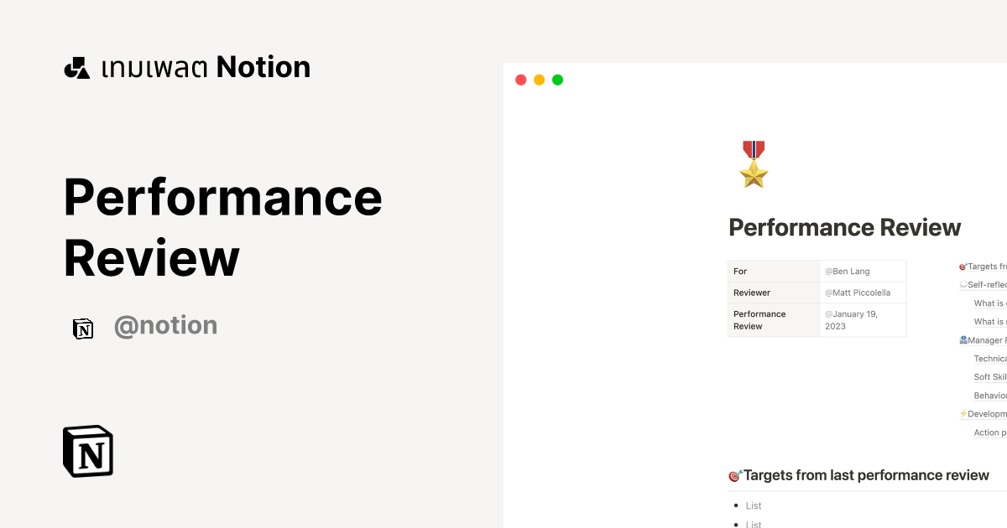Image resolution: width=1007 pixels, height=528 pixels.
Task: Open the Action plan section link
Action: 989,432
